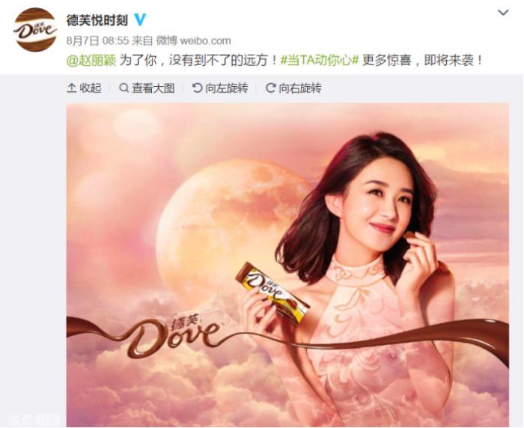This screenshot has height=428, width=524.
Task: Click the magnifier icon for large view
Action: click(x=124, y=88)
